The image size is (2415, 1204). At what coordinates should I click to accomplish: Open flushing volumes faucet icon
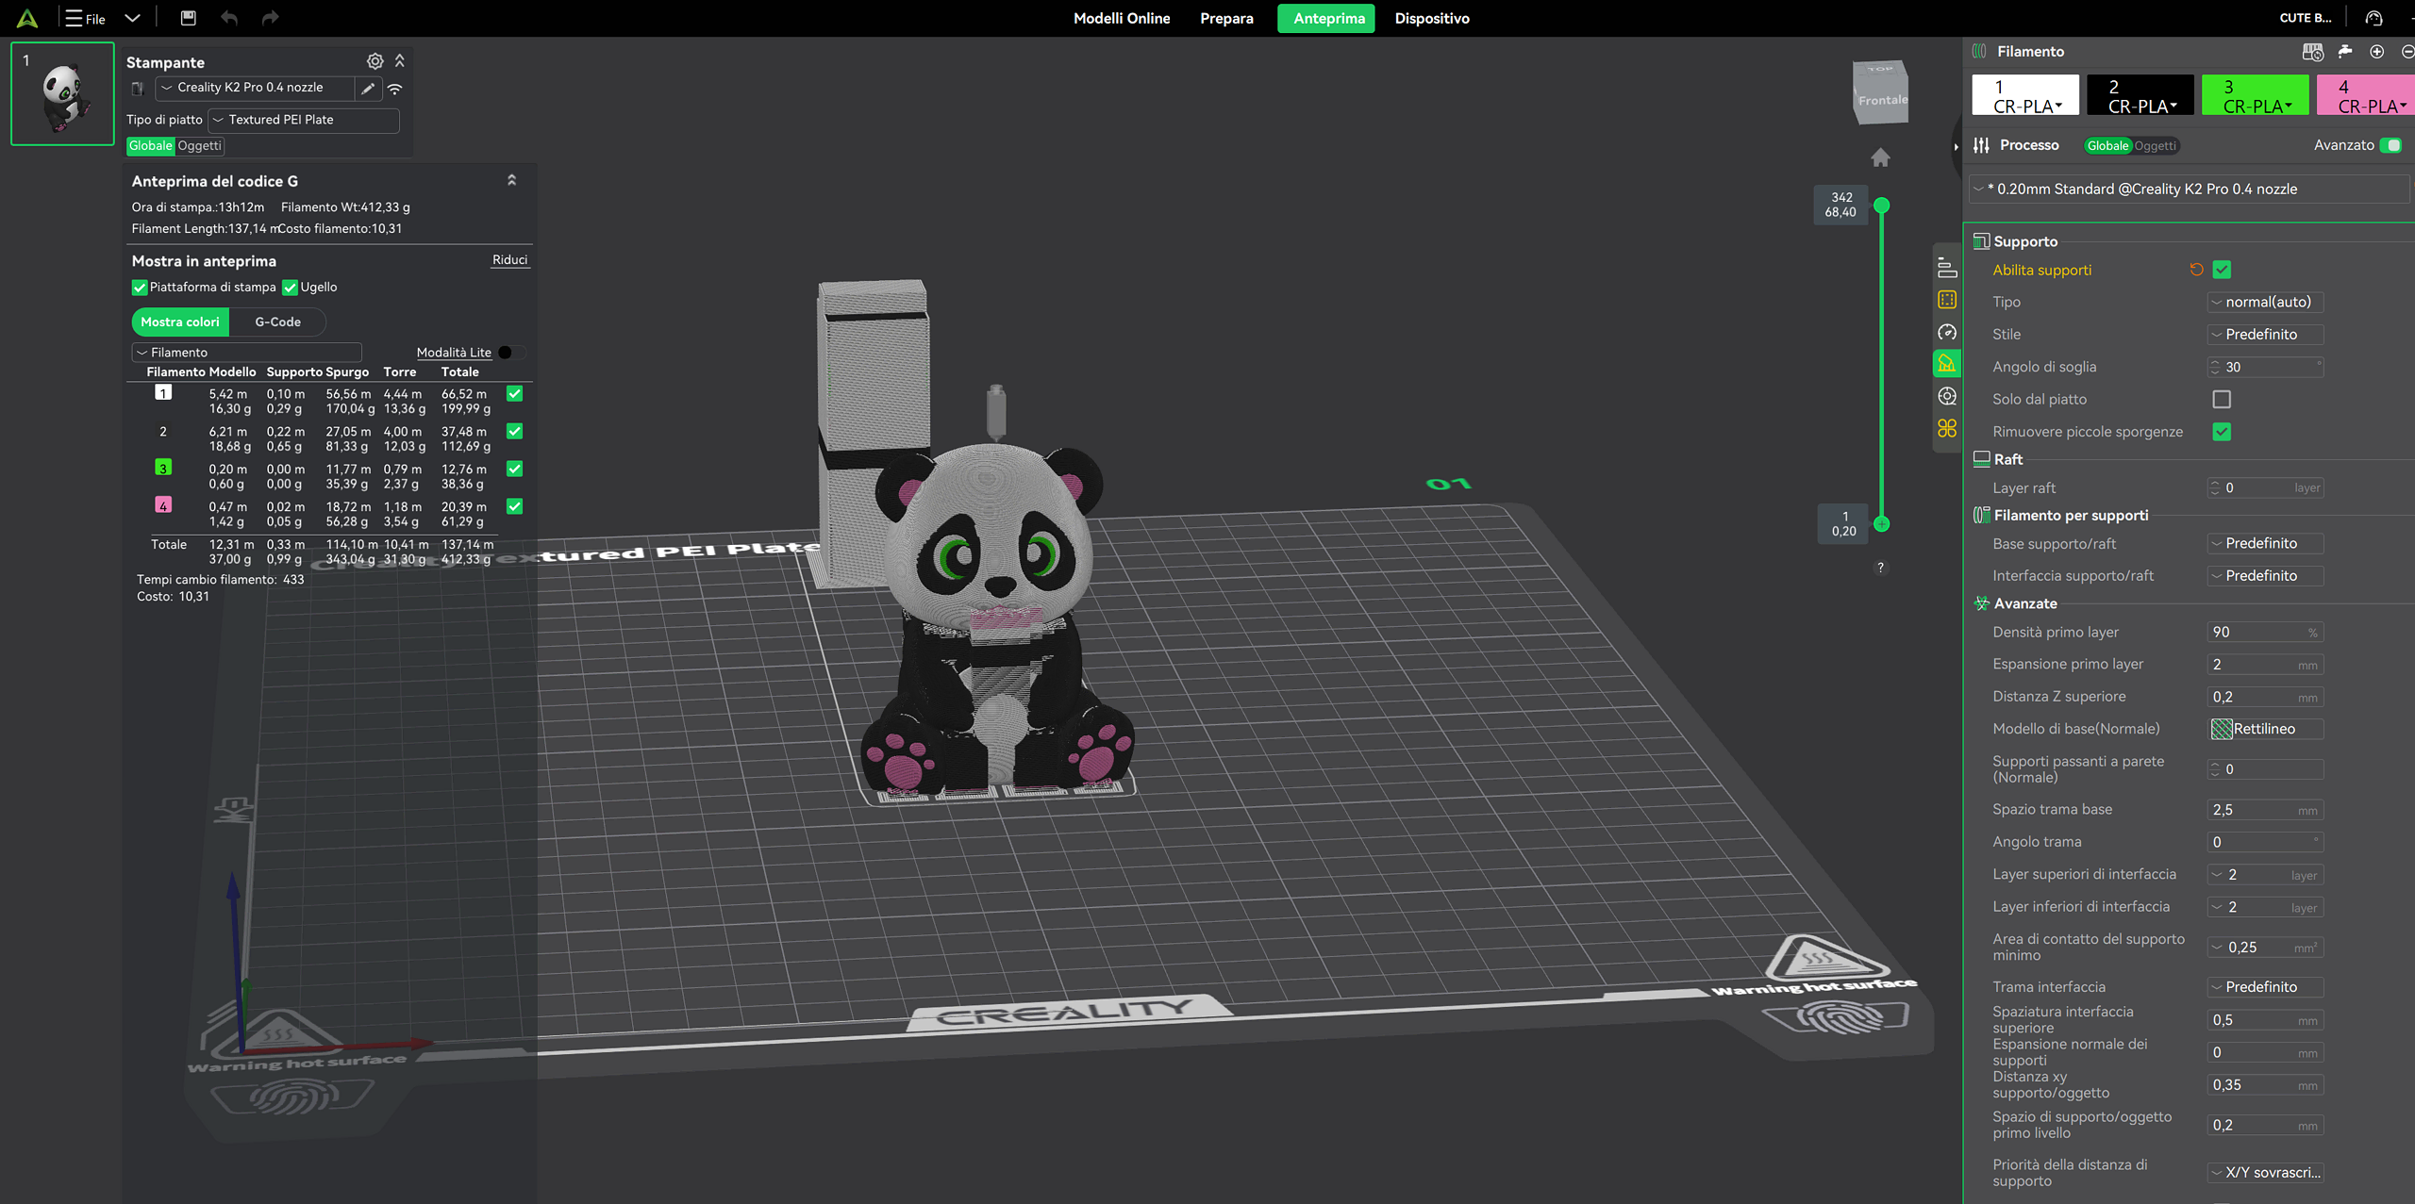(2345, 52)
